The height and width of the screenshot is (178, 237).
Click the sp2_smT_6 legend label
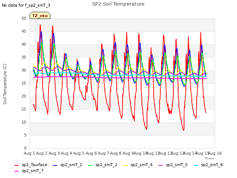click(x=212, y=165)
